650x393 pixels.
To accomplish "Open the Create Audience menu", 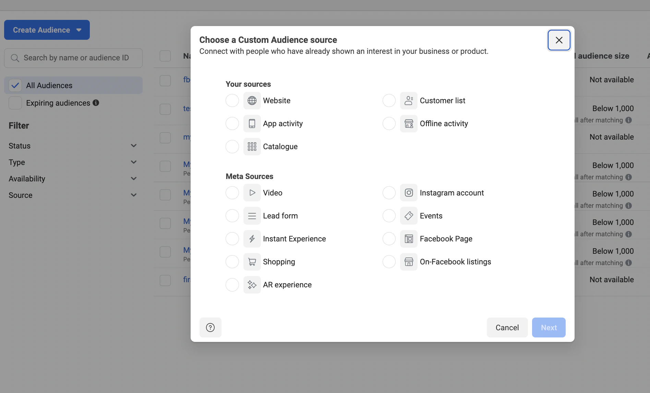I will click(47, 30).
